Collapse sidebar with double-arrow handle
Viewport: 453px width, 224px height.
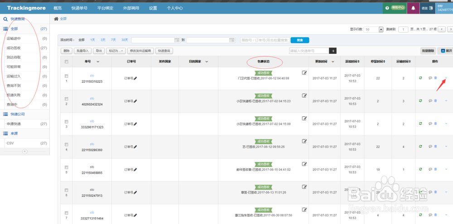(x=24, y=151)
